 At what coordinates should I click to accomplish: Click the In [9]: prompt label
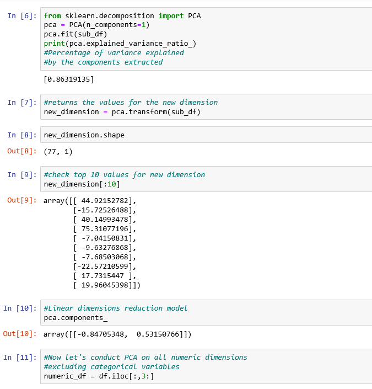[x=22, y=175]
